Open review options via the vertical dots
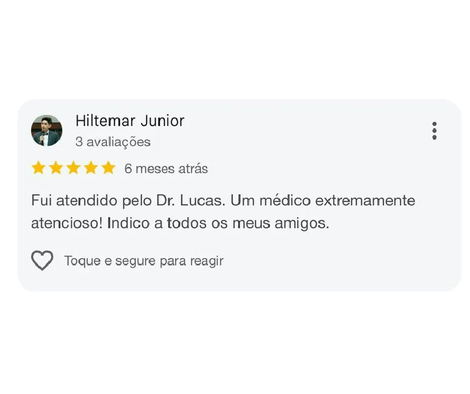470x394 pixels. (x=434, y=131)
